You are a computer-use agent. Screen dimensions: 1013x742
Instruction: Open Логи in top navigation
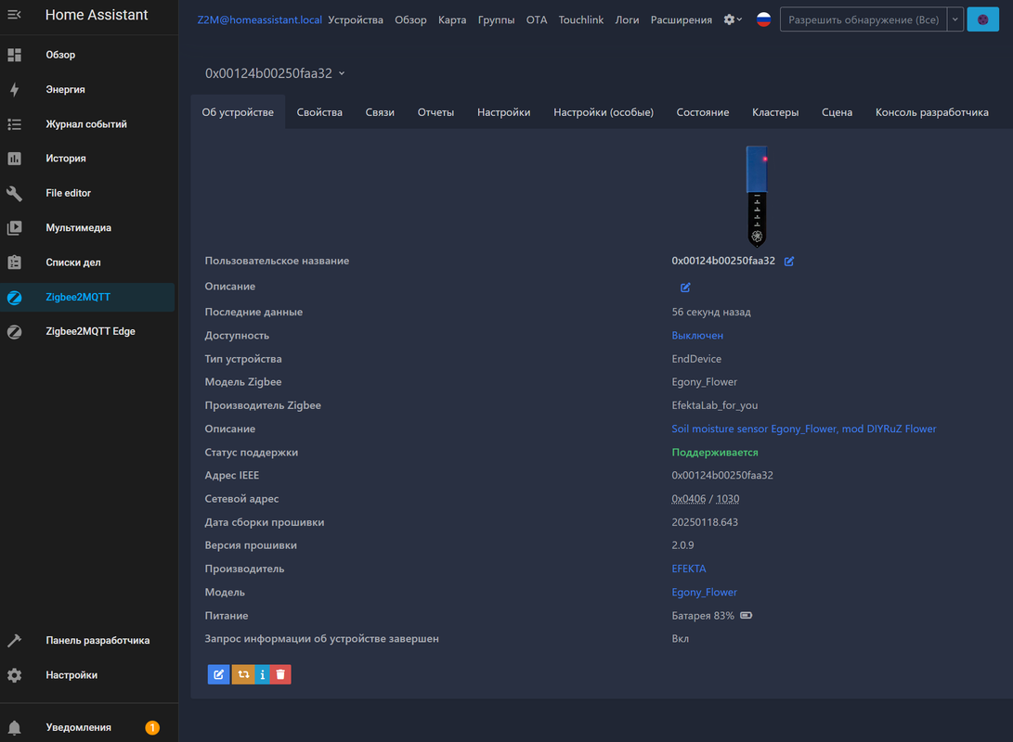[627, 20]
